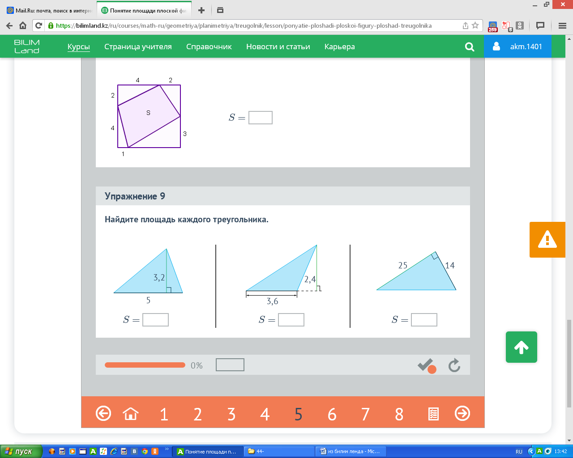
Task: Click the share icon in the address bar
Action: coord(466,25)
